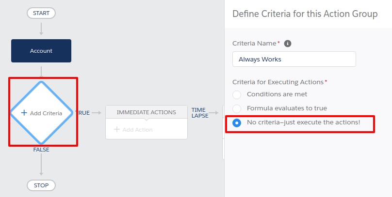The height and width of the screenshot is (197, 392).
Task: Click the START node in the flow
Action: (x=41, y=13)
